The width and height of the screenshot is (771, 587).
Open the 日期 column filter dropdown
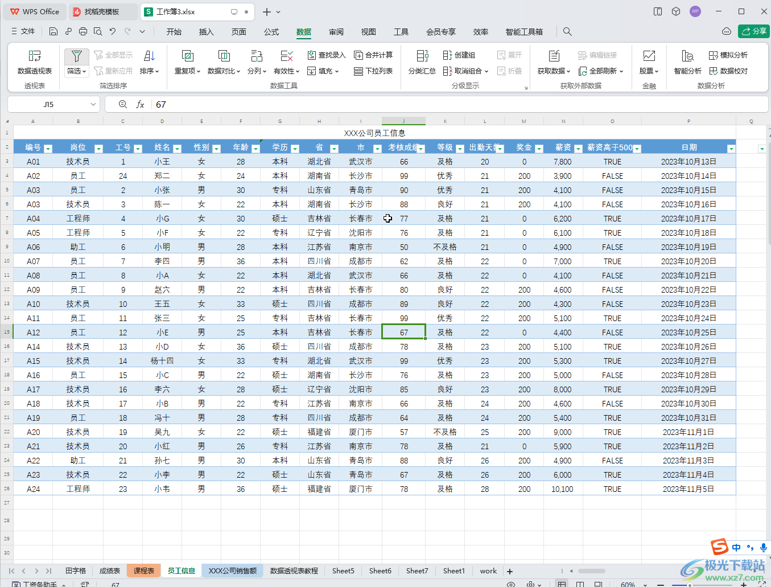click(731, 149)
